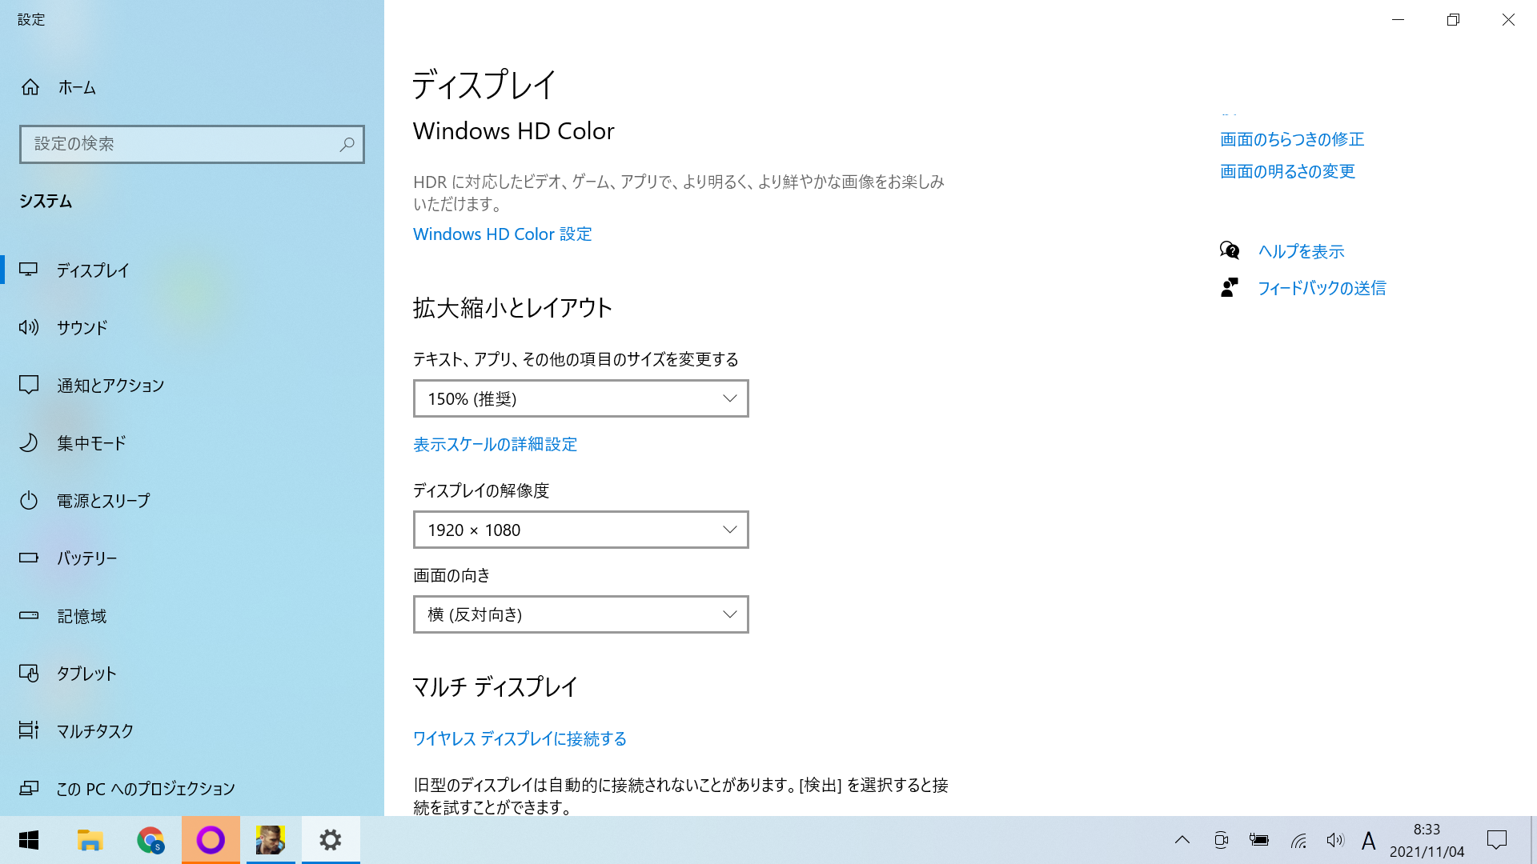Click the Home icon in sidebar
The height and width of the screenshot is (864, 1537).
point(30,87)
